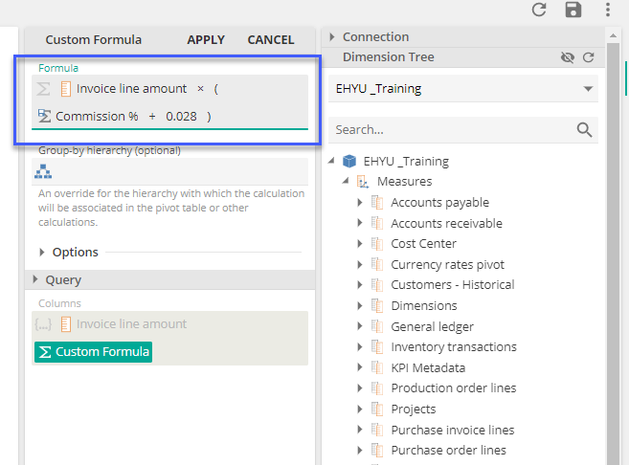Expand the Options section
Screen dimensions: 629x465
44,253
